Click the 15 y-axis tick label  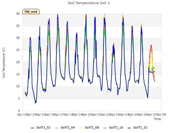[x=18, y=74]
